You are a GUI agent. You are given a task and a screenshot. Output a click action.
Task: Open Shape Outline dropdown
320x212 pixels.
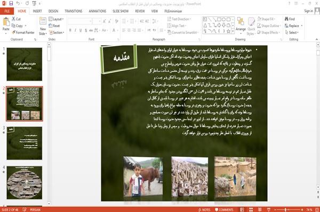pyautogui.click(x=269, y=26)
